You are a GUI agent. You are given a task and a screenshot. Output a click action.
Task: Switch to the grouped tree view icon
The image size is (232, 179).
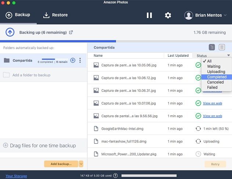click(212, 48)
